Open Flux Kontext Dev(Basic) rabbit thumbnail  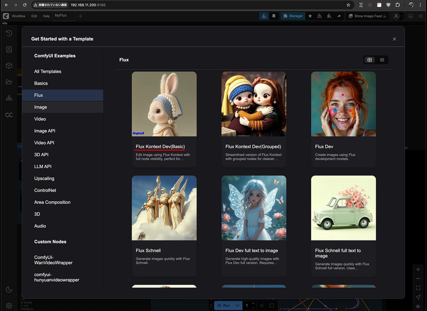(164, 104)
